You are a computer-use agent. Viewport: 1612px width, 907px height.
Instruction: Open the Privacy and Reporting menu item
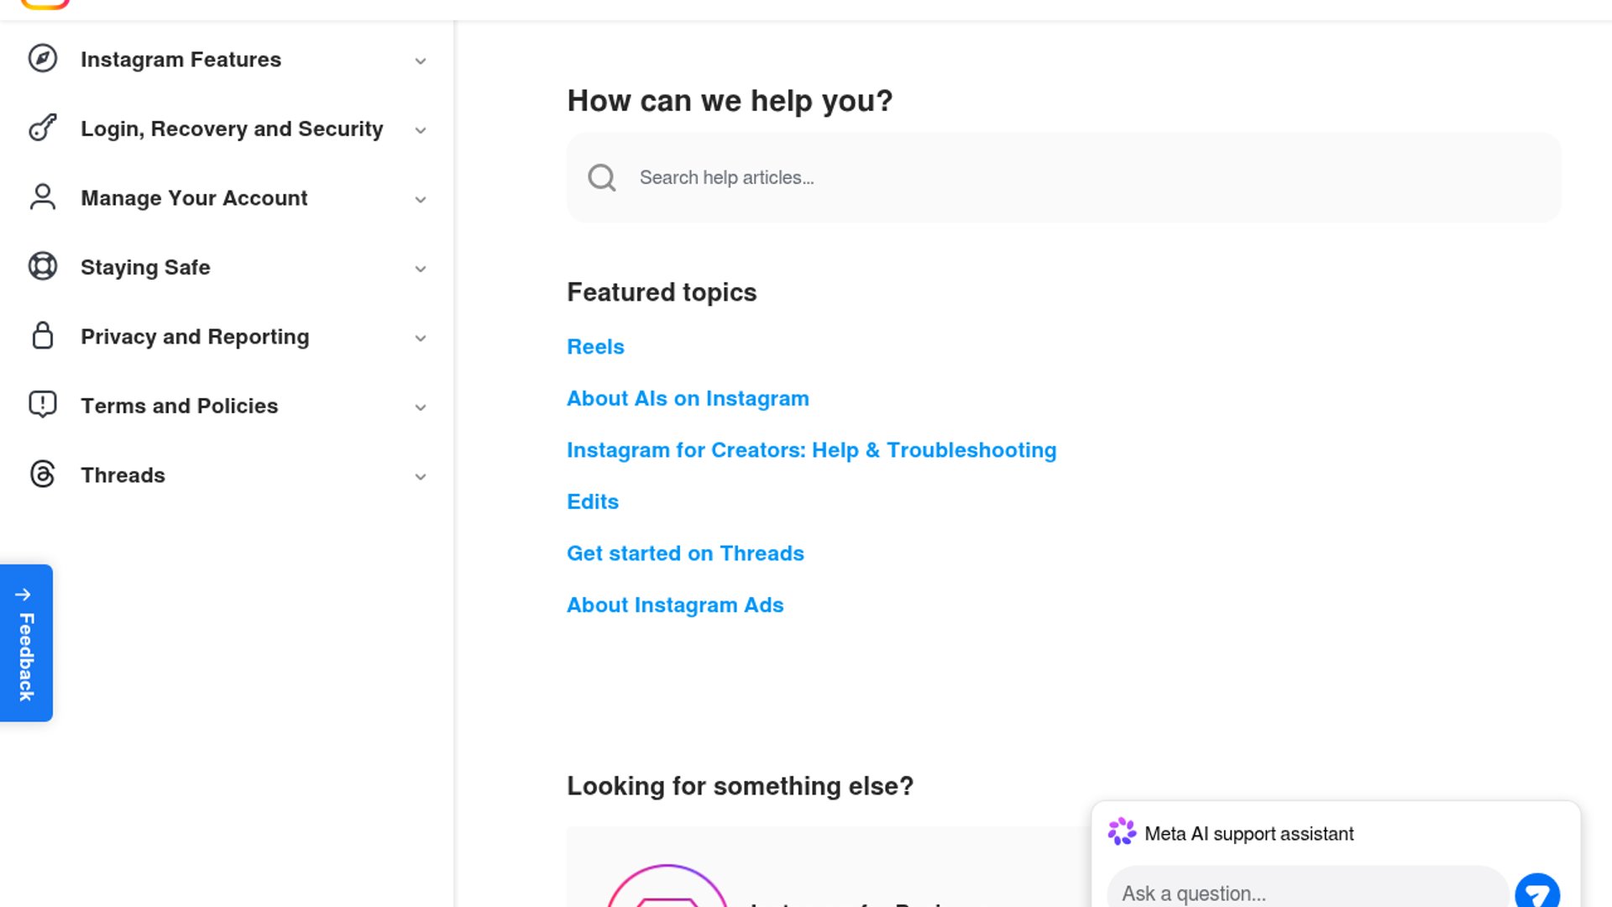tap(195, 337)
